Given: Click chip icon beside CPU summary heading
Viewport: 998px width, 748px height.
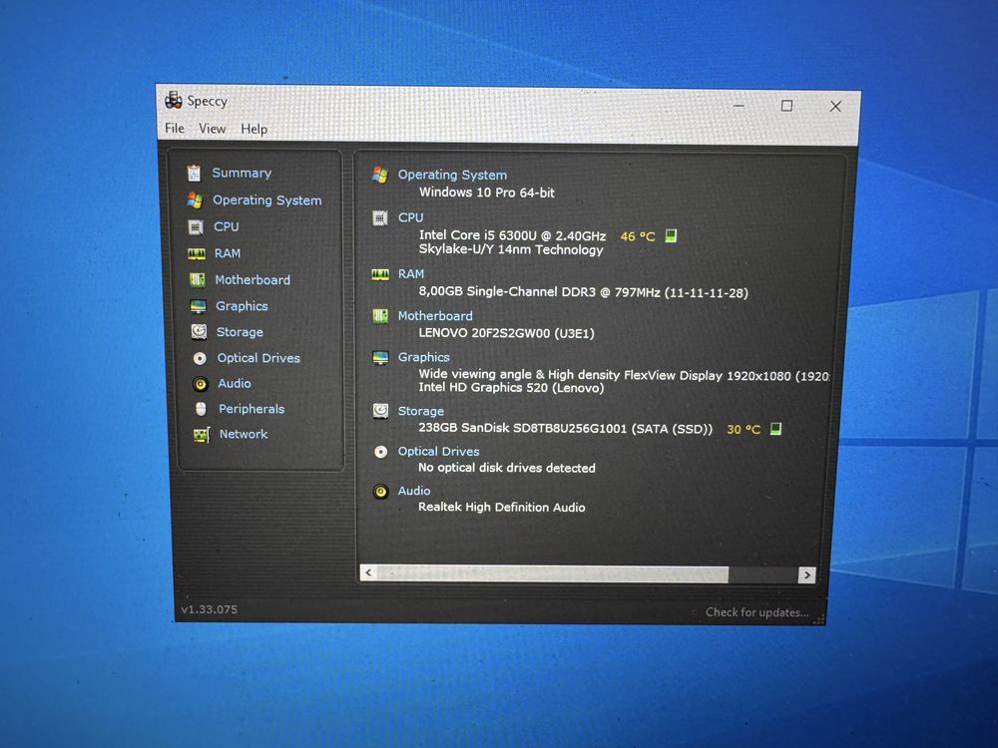Looking at the screenshot, I should pos(380,218).
